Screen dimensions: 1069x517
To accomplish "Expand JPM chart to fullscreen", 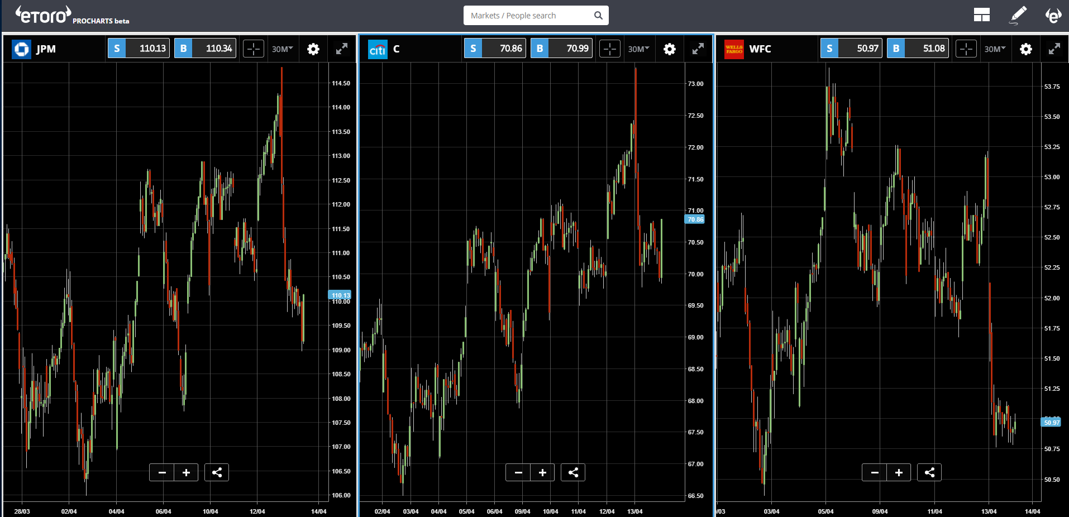I will pos(342,49).
